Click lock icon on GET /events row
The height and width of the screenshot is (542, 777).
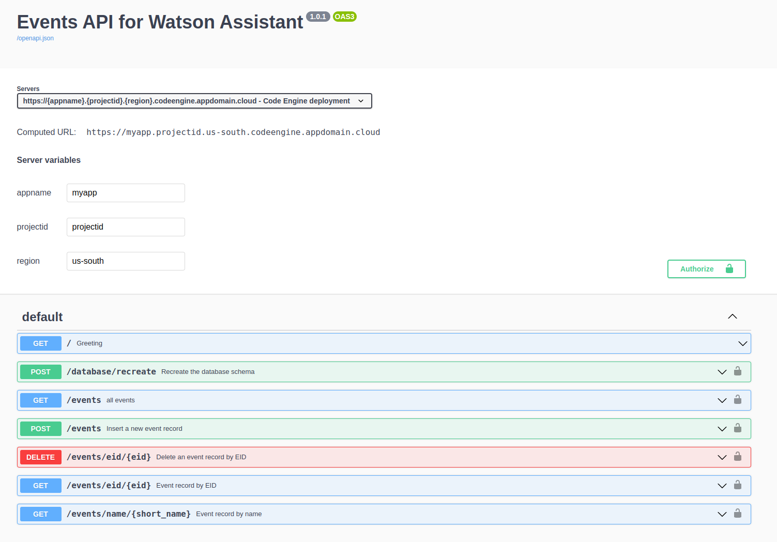tap(738, 400)
